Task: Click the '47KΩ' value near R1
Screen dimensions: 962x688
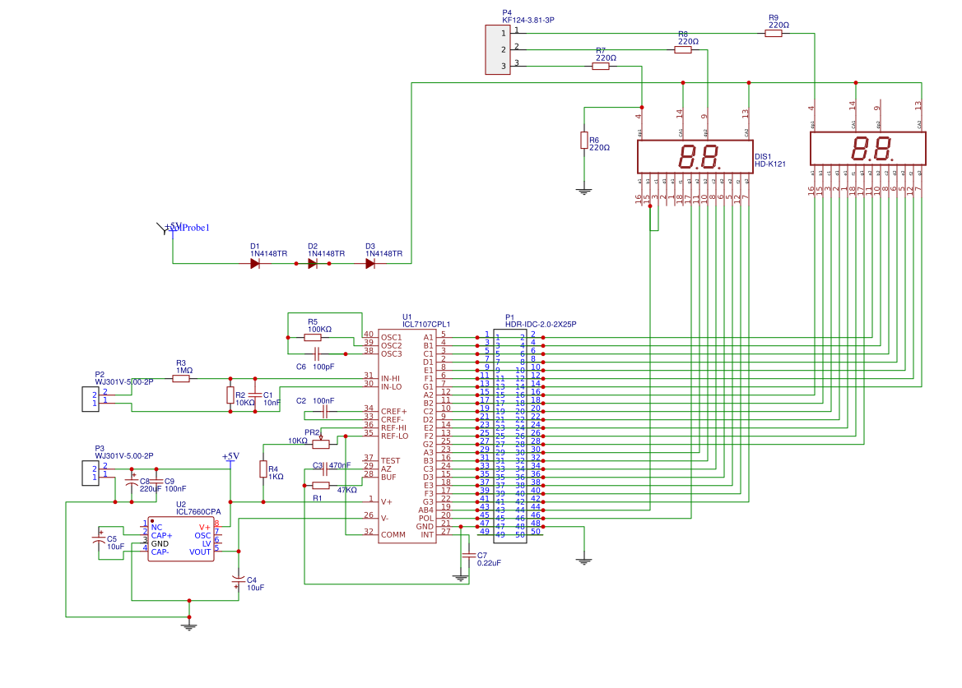Action: pos(346,490)
